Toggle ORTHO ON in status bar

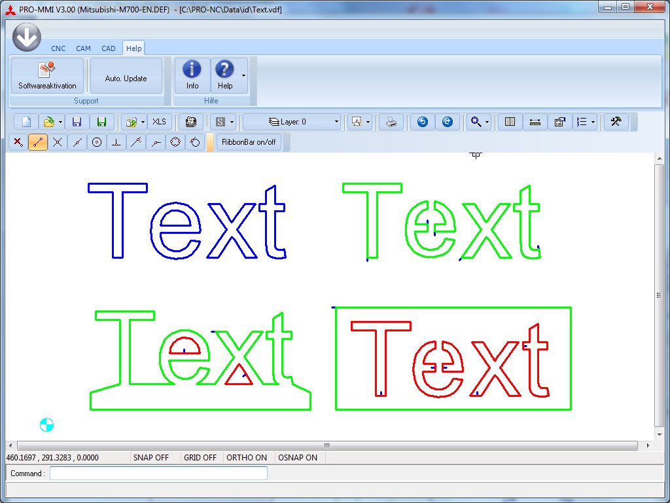[x=247, y=458]
